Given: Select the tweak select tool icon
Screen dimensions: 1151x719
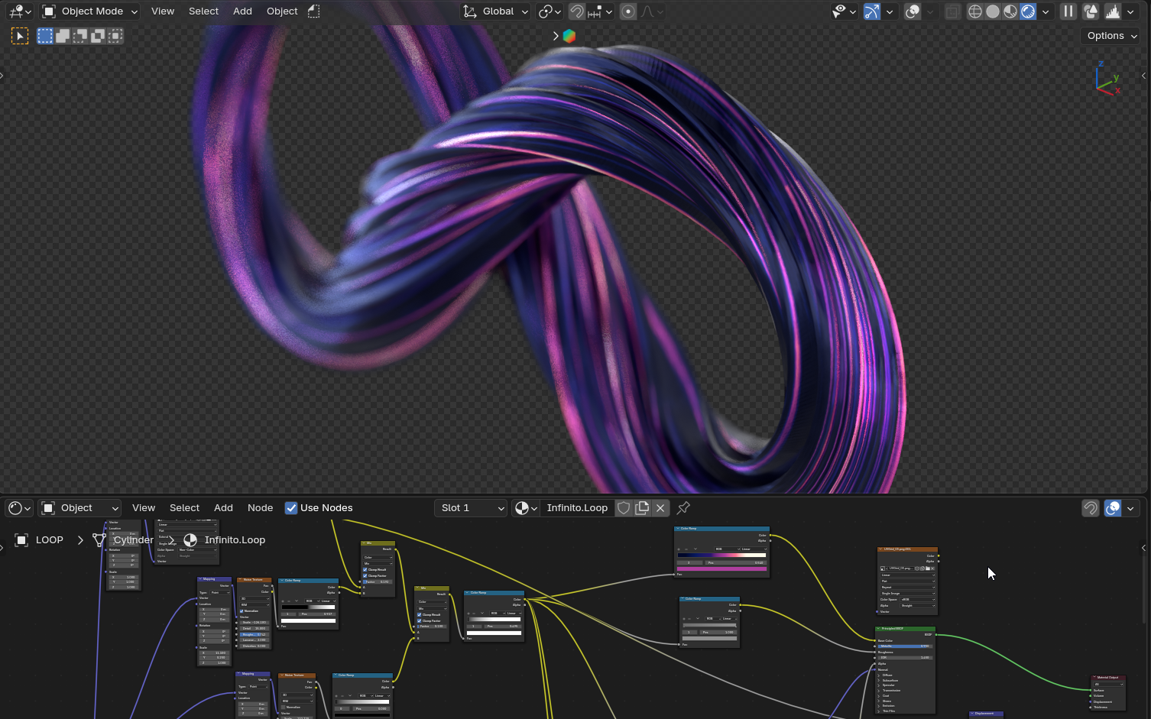Looking at the screenshot, I should click(x=20, y=36).
